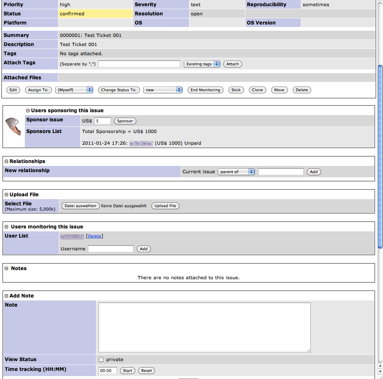
Task: Click the sponsorship money hand icon
Action: [14, 126]
